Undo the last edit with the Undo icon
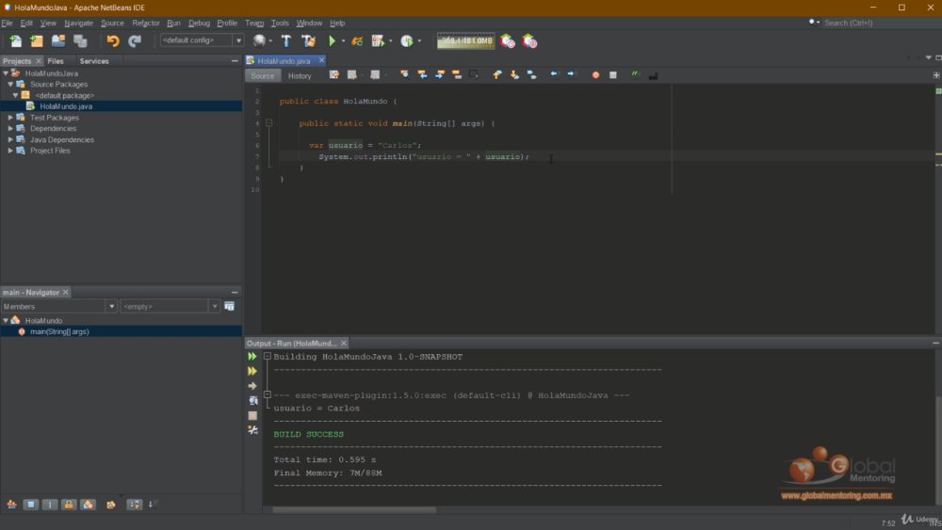The image size is (942, 530). (112, 40)
